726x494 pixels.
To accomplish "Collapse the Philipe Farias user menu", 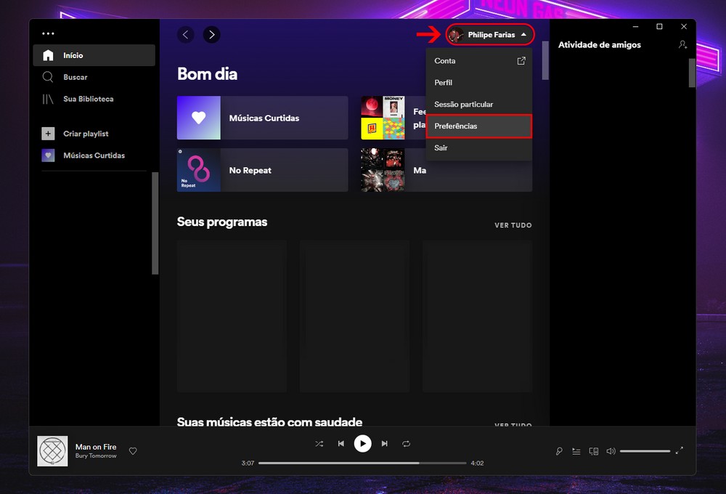I will tap(491, 35).
